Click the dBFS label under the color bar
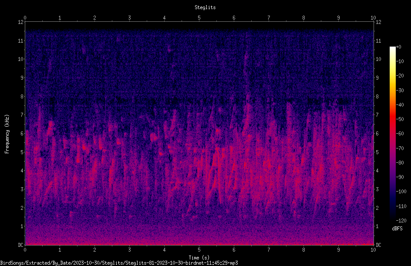411x266 pixels. point(397,229)
